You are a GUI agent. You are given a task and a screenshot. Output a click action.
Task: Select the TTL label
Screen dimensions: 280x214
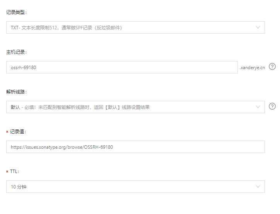[x=14, y=172]
